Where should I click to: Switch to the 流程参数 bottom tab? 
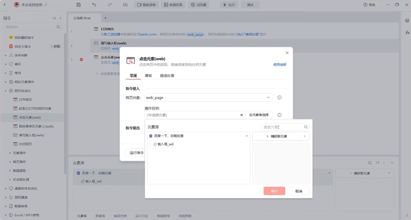point(185,216)
